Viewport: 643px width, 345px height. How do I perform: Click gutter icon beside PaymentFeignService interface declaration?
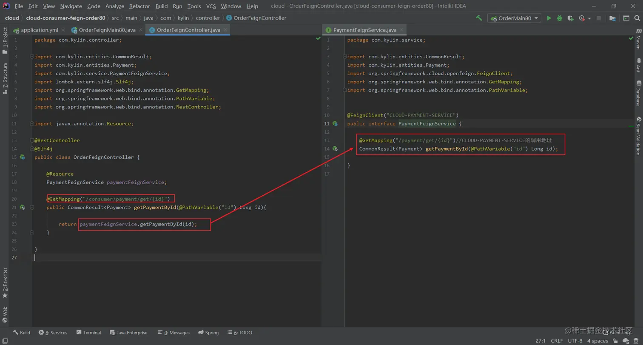pos(335,123)
